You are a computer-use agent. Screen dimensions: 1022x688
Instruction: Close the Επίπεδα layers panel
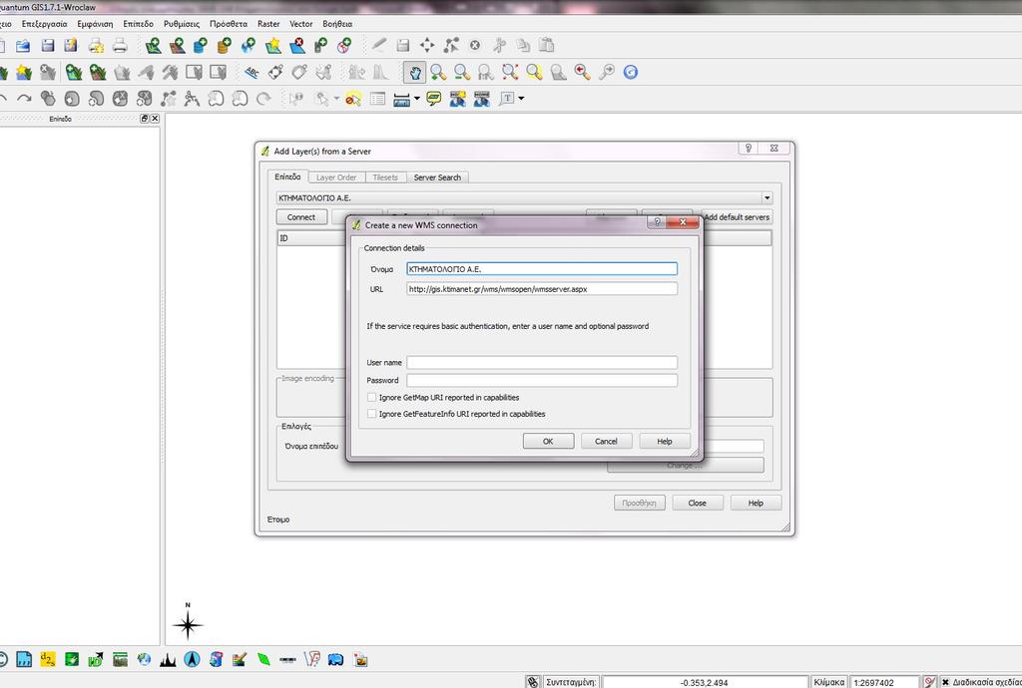click(x=155, y=119)
